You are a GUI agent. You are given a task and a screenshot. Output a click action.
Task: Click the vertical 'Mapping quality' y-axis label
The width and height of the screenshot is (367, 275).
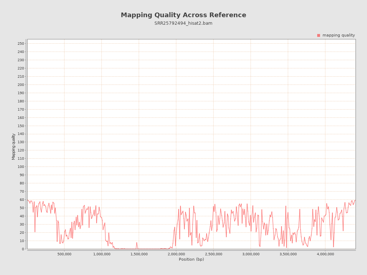click(14, 146)
